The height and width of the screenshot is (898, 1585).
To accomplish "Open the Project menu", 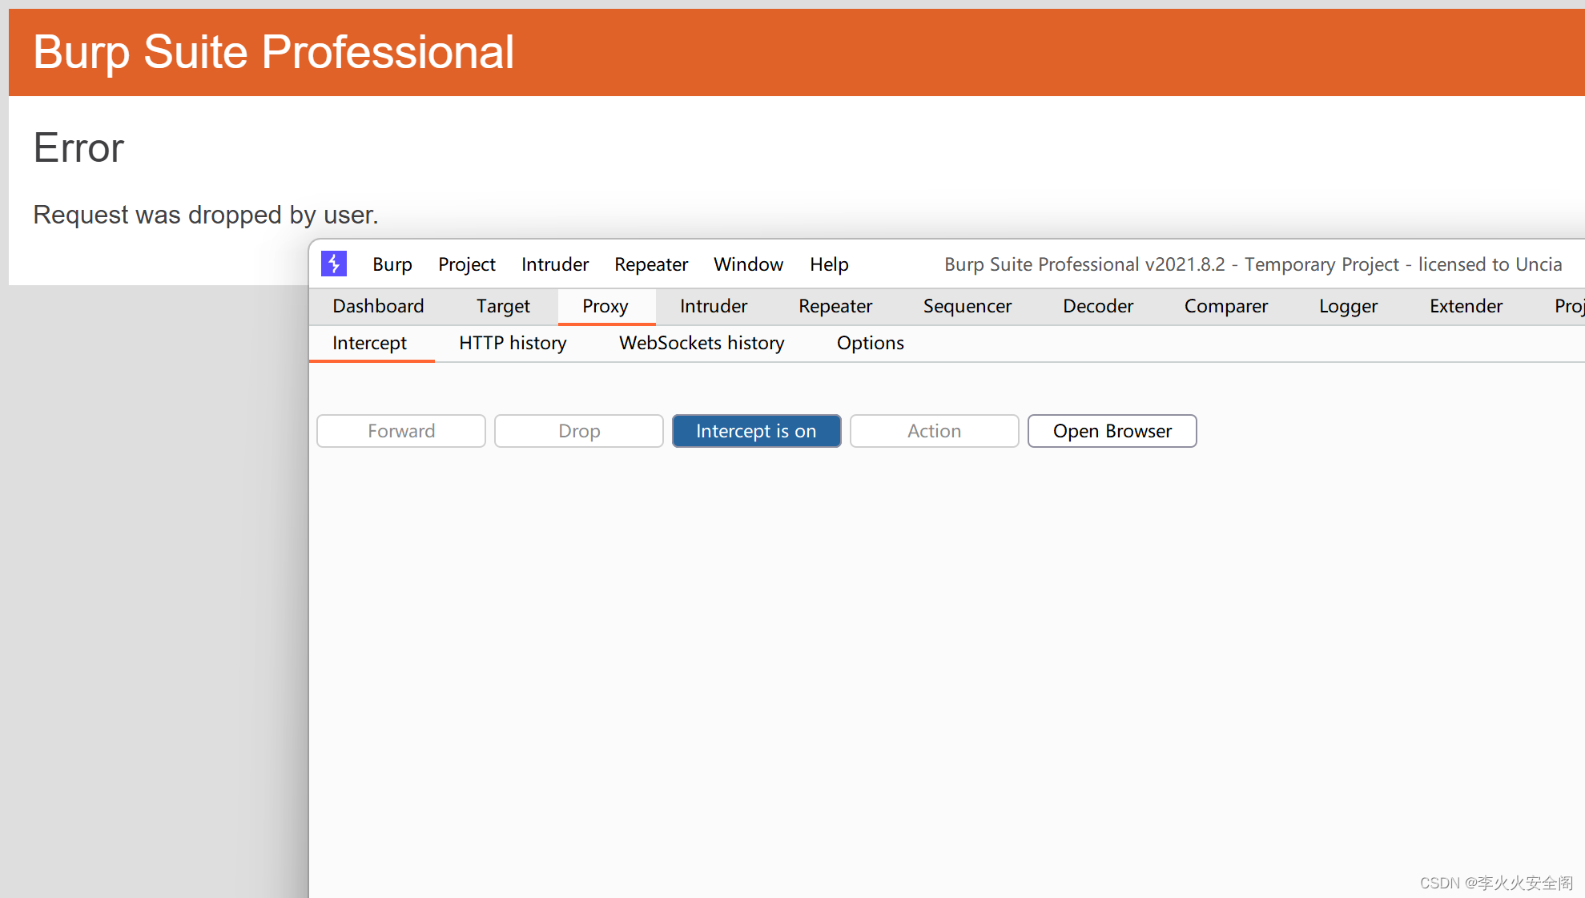I will [467, 264].
